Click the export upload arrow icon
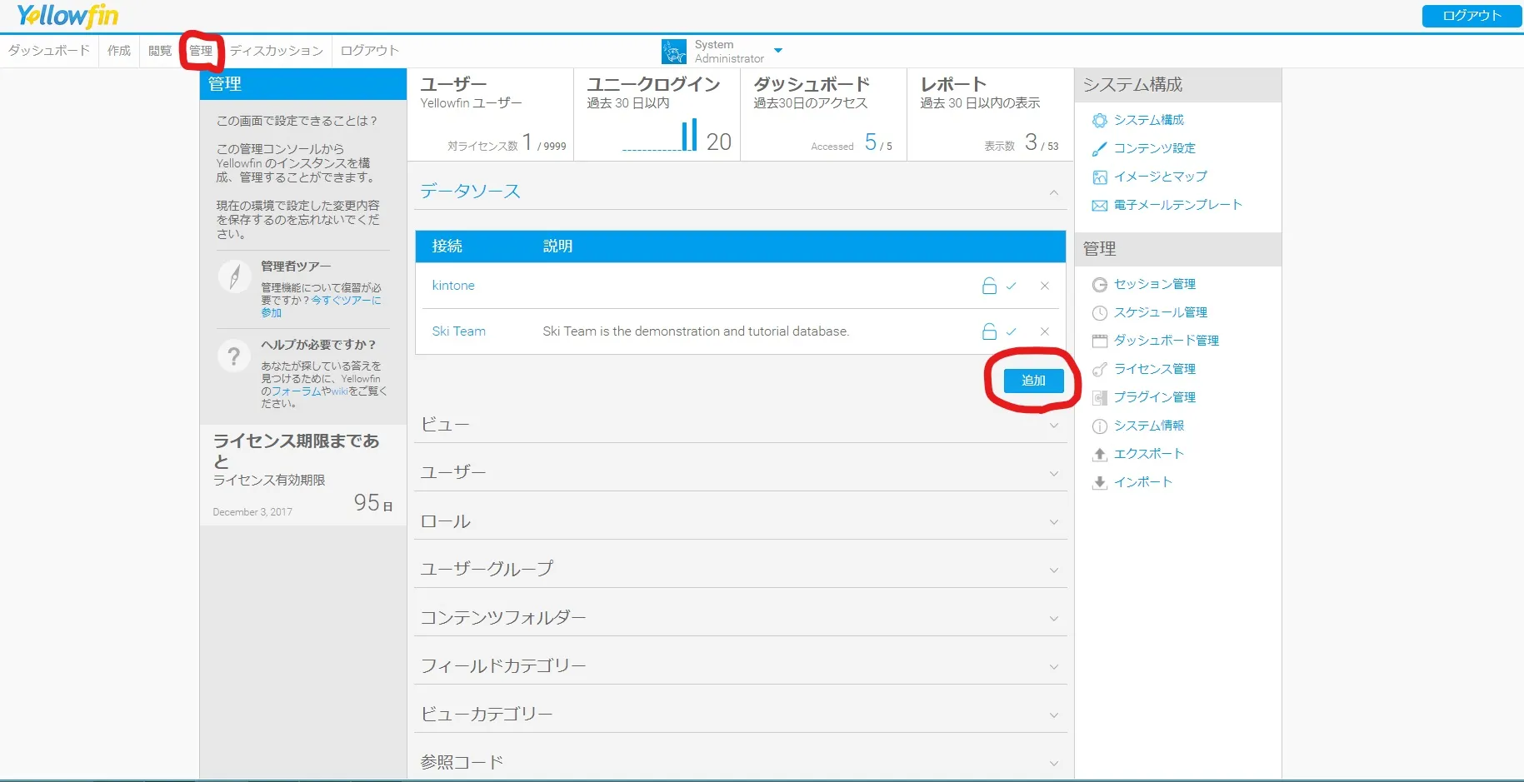This screenshot has height=782, width=1524. point(1100,455)
